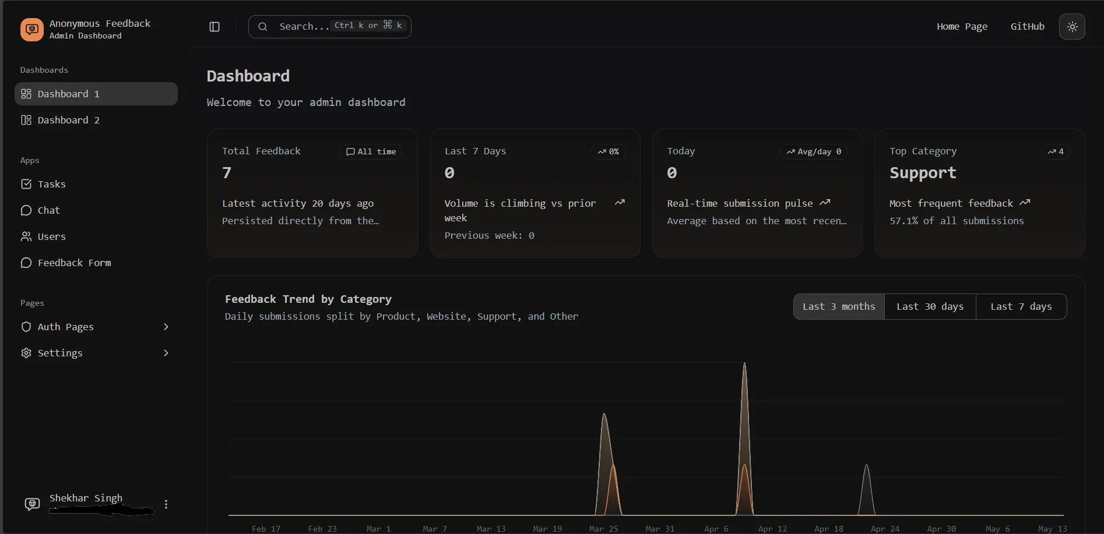Click the Feedback Form bubble icon
1104x534 pixels.
click(26, 263)
